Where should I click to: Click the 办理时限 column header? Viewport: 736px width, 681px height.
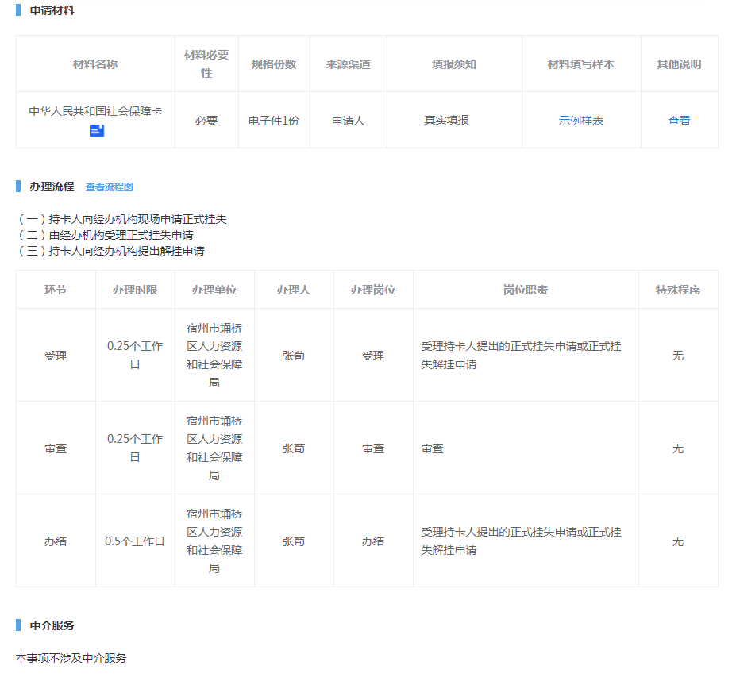[135, 290]
